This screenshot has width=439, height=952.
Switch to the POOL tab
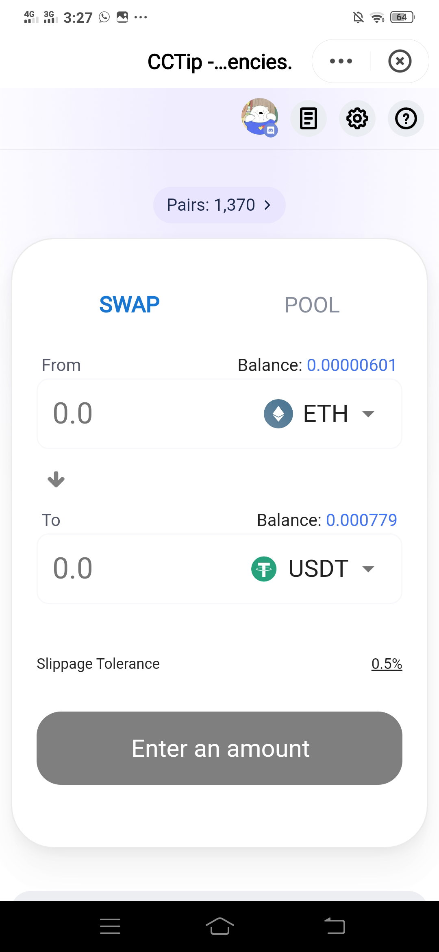[312, 305]
